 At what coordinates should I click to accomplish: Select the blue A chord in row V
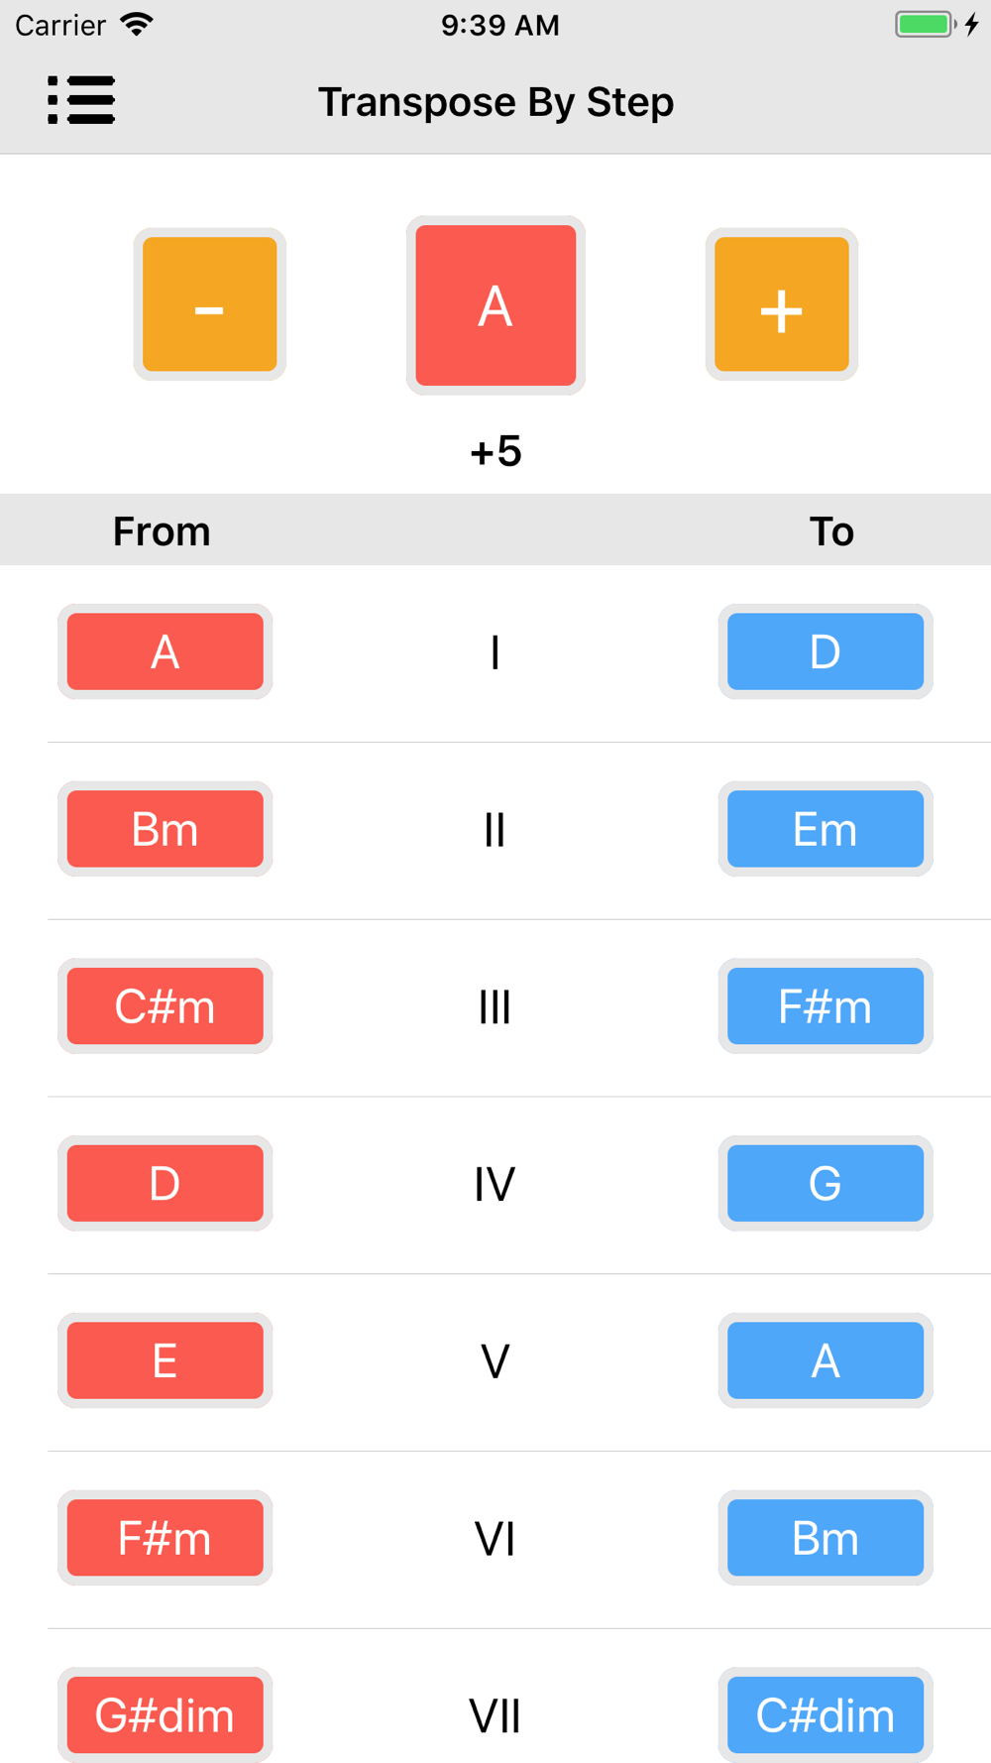tap(826, 1360)
